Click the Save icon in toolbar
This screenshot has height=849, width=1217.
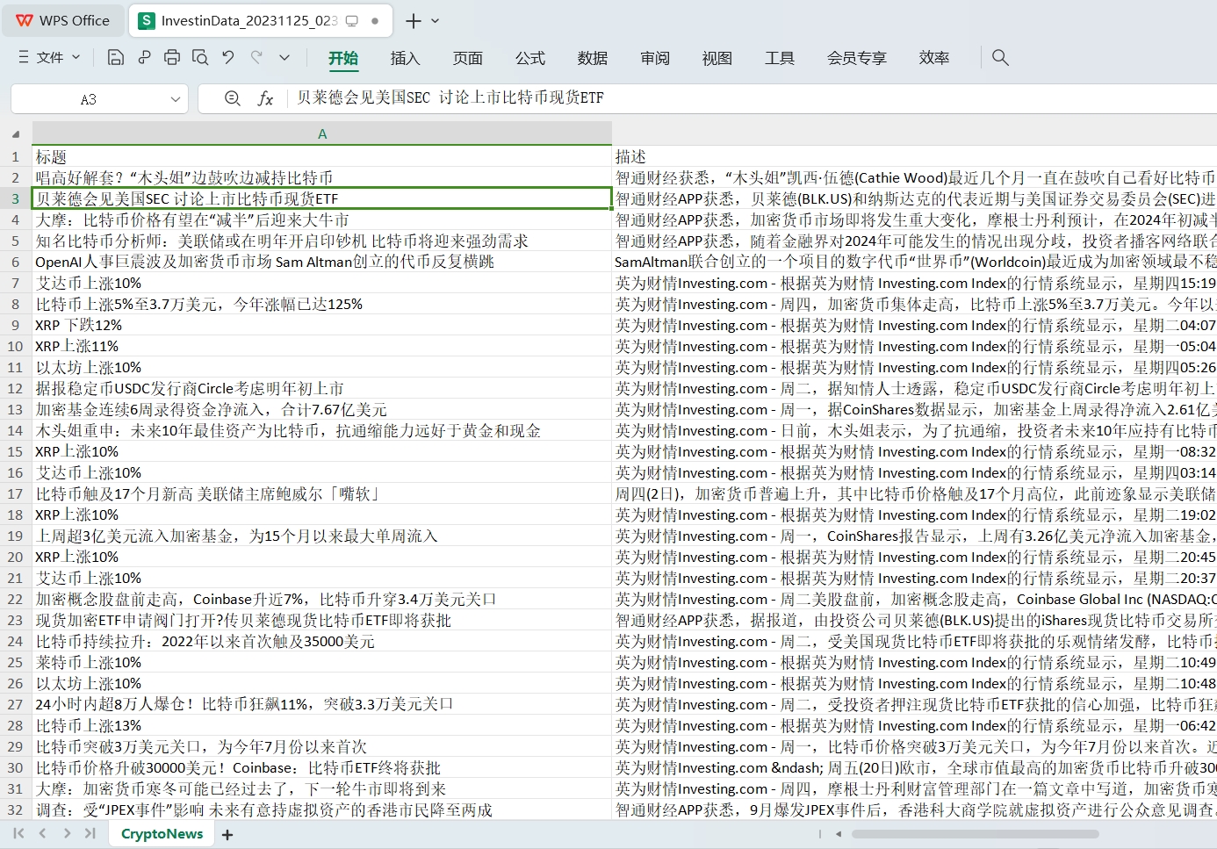[115, 58]
